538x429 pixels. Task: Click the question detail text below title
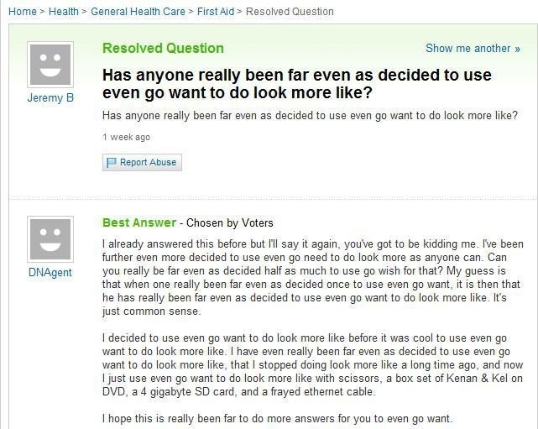click(310, 115)
